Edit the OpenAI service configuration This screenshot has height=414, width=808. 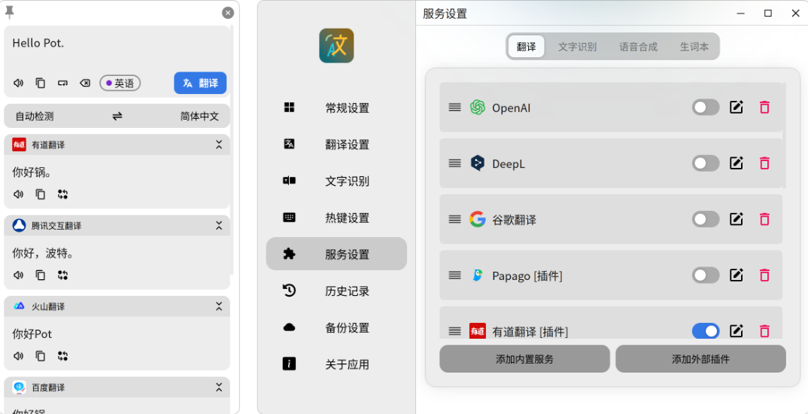click(x=737, y=107)
